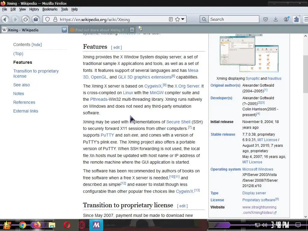
Task: Open the Synaptic link in caption
Action: click(253, 79)
